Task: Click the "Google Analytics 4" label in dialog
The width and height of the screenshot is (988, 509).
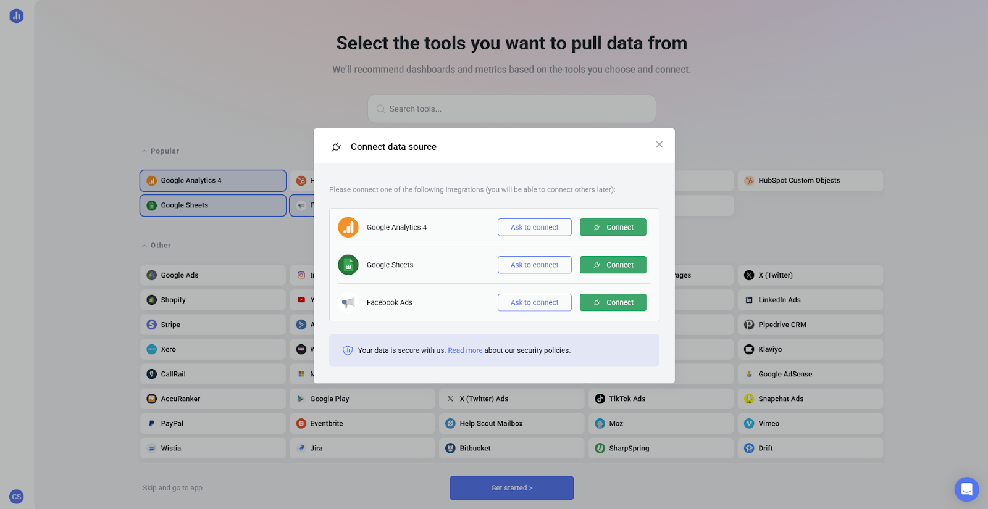Action: pos(396,227)
